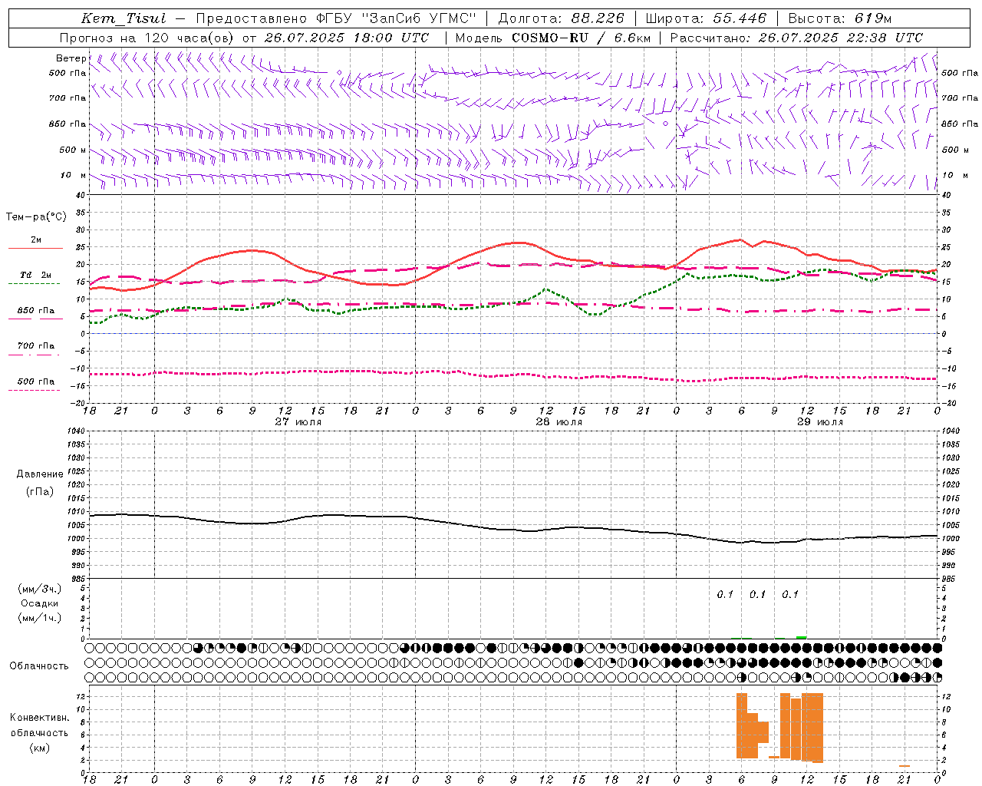
Task: Select 'Прогноз на 120 часа(ов)' forecast text
Action: click(148, 38)
